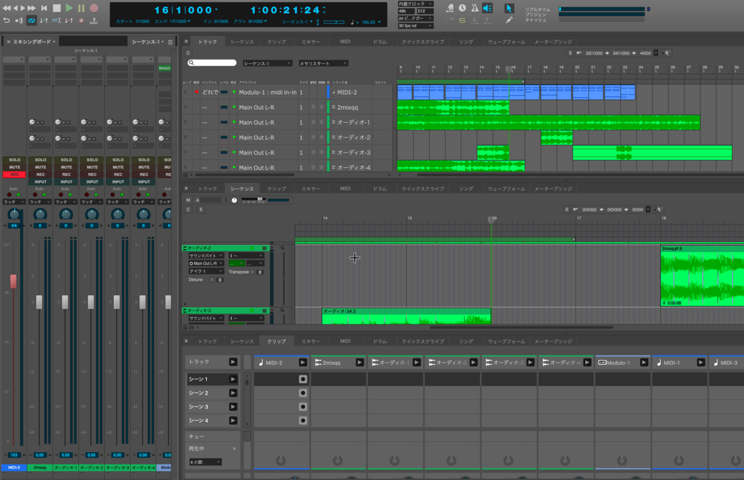Toggle record-enable dot on MIDI-2 track row

(x=196, y=92)
